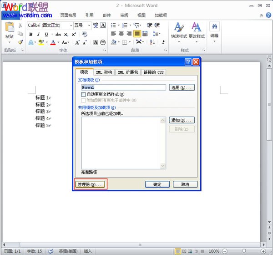Switch to the XML 架构 tab
273x255 pixels.
pyautogui.click(x=104, y=72)
